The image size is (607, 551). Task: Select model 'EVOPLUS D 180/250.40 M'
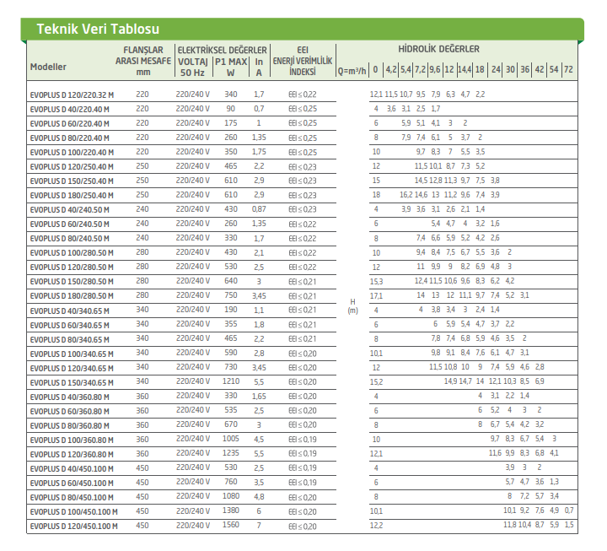point(72,195)
